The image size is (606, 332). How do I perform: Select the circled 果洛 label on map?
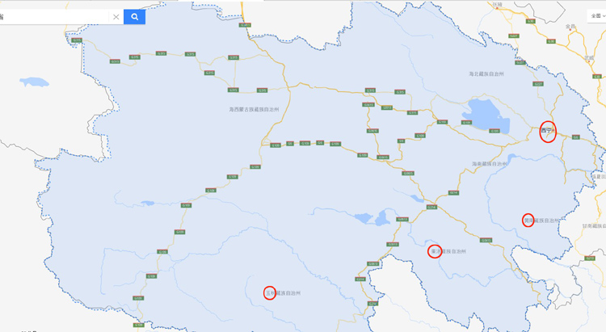click(x=436, y=251)
